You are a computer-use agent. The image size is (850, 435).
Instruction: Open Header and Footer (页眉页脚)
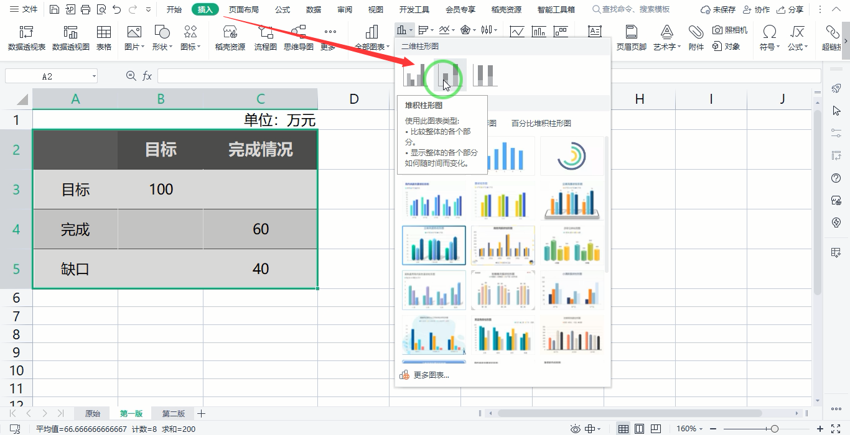point(632,38)
